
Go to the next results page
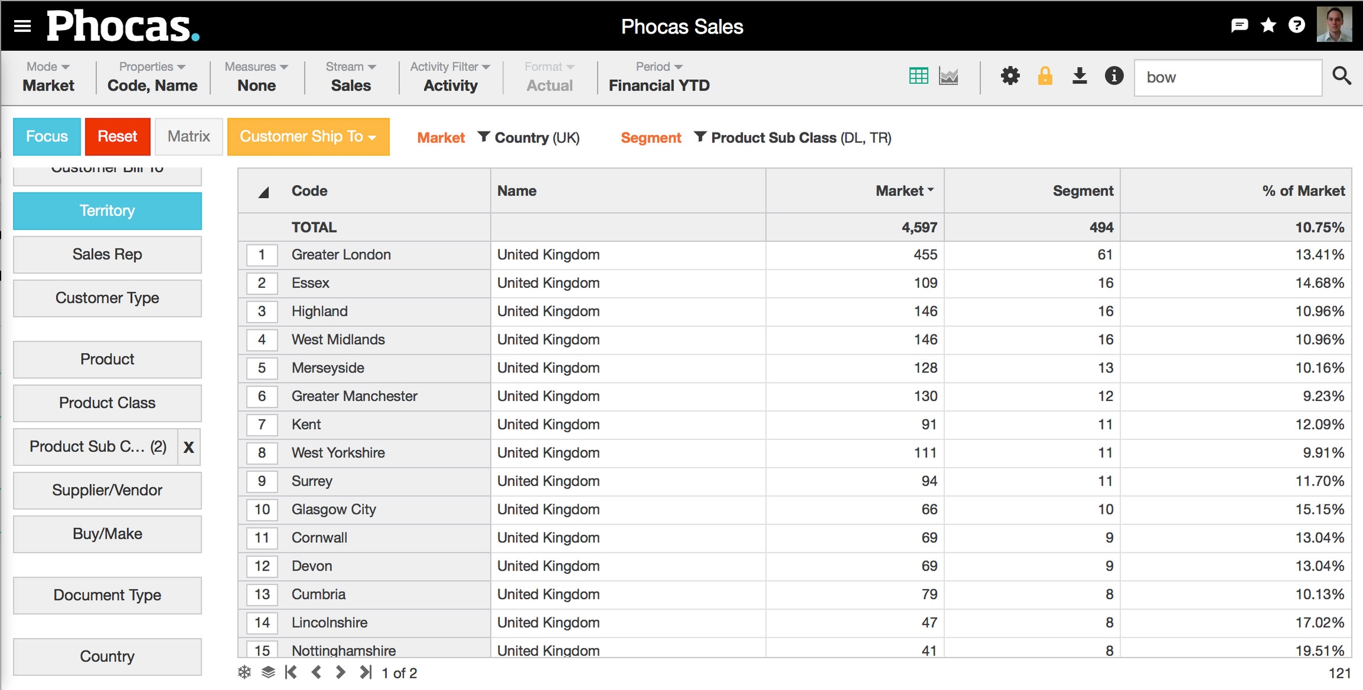coord(340,672)
